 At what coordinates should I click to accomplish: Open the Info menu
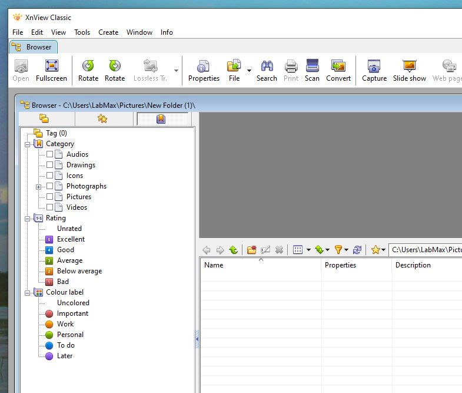point(167,32)
